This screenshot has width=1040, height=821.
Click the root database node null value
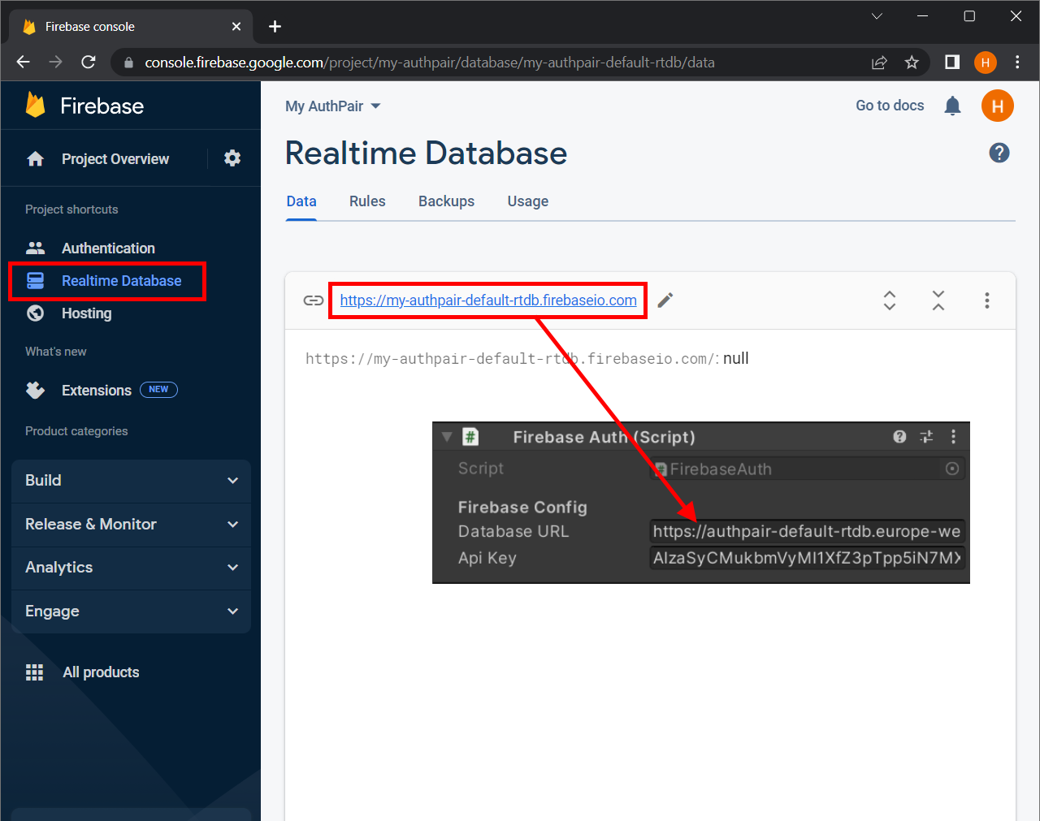pyautogui.click(x=736, y=359)
